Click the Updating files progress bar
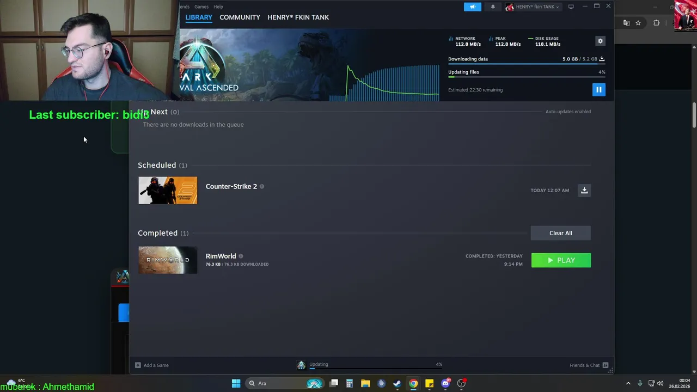Viewport: 697px width, 392px height. [527, 77]
